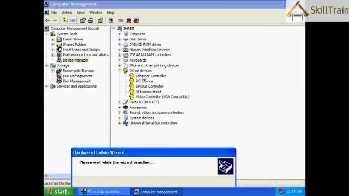The image size is (349, 196).
Task: Click the Update Driver toolbar icon
Action: pyautogui.click(x=121, y=21)
